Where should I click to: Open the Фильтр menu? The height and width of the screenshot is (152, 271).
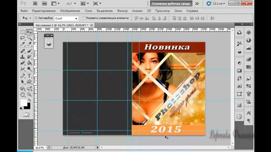(x=122, y=11)
